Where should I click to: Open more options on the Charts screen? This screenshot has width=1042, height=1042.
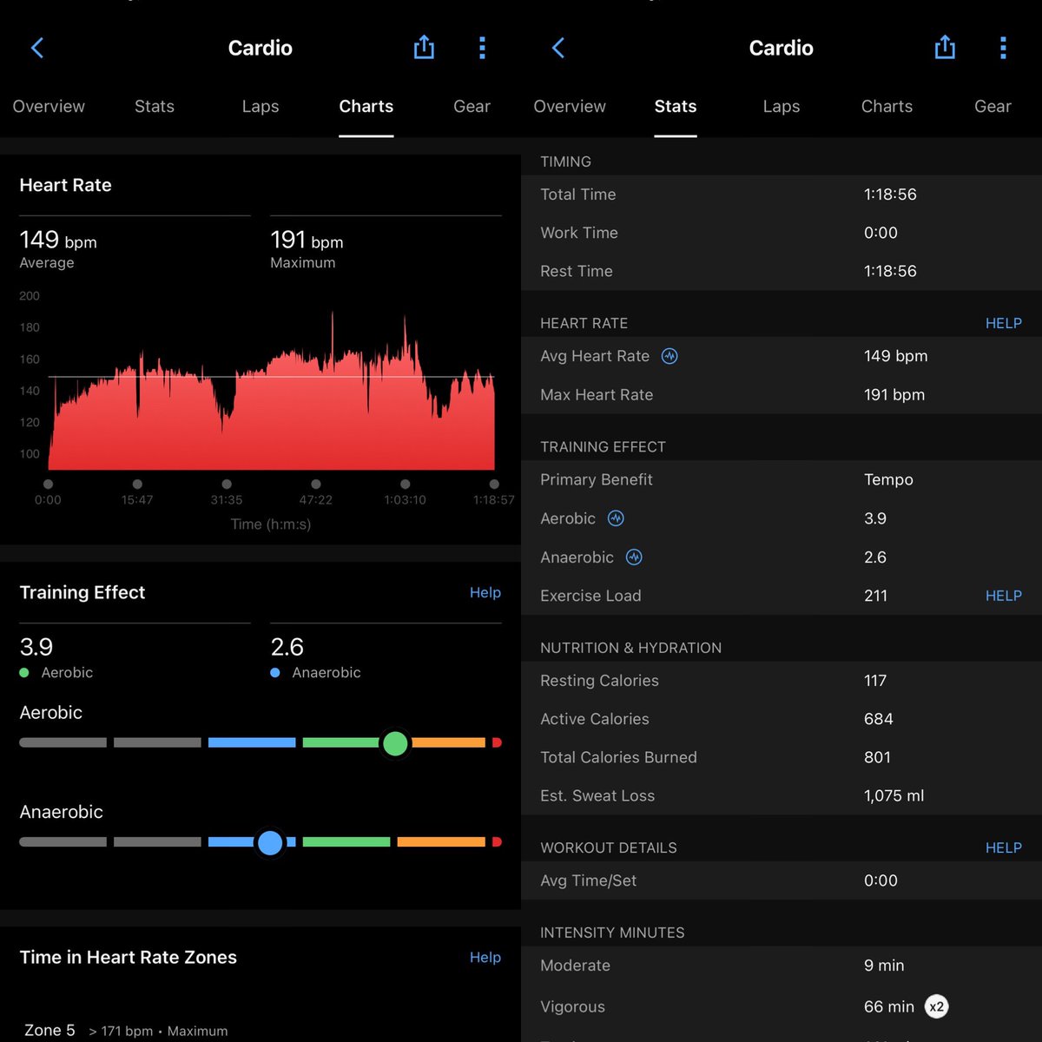pyautogui.click(x=482, y=48)
